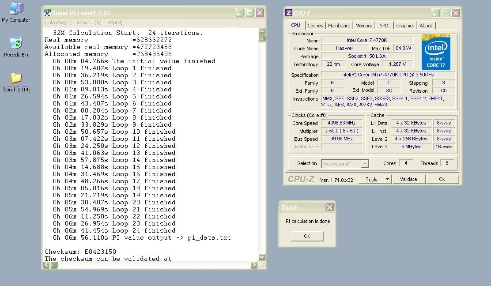Close the Super PI window

pos(260,13)
